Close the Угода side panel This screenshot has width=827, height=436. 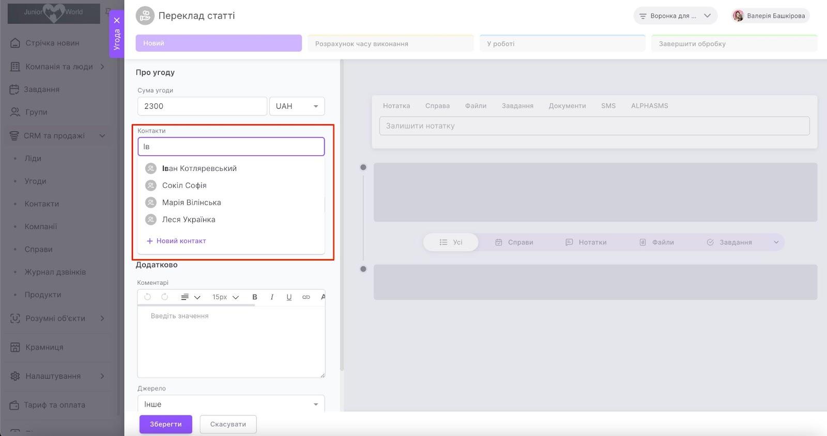click(x=117, y=21)
